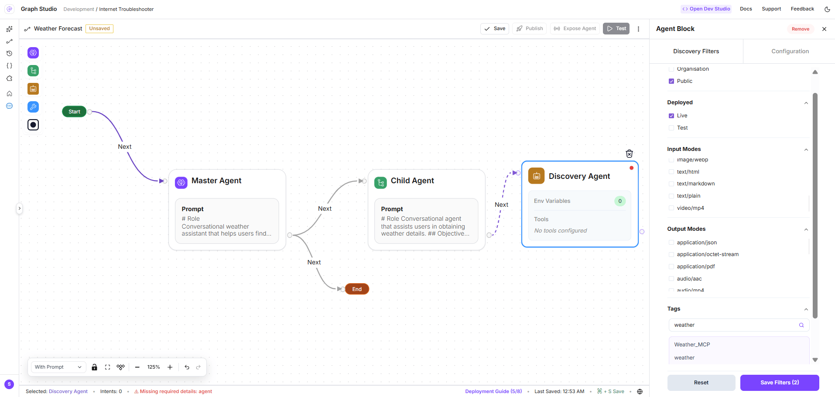
Task: Add the black End block from palette
Action: click(x=33, y=125)
